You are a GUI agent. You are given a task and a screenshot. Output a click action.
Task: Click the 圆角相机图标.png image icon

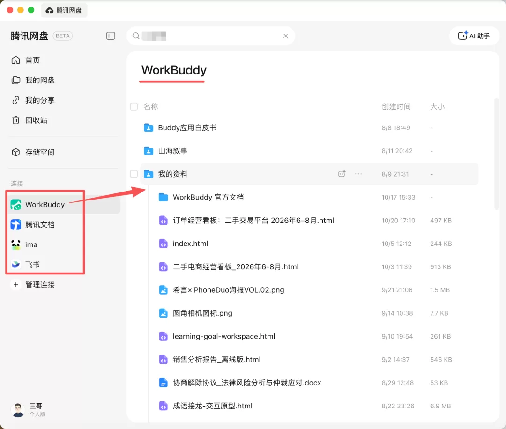(164, 313)
